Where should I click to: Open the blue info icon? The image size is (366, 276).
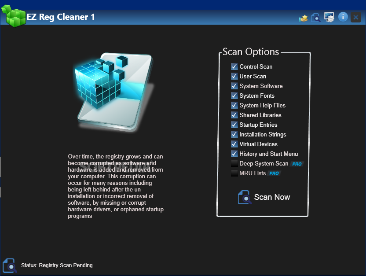pos(343,17)
